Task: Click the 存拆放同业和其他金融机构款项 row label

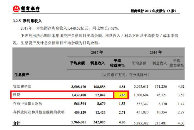Action: point(39,112)
